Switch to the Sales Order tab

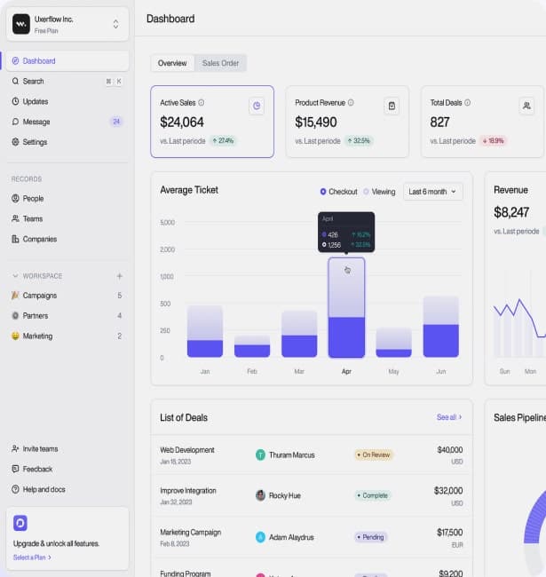click(220, 63)
